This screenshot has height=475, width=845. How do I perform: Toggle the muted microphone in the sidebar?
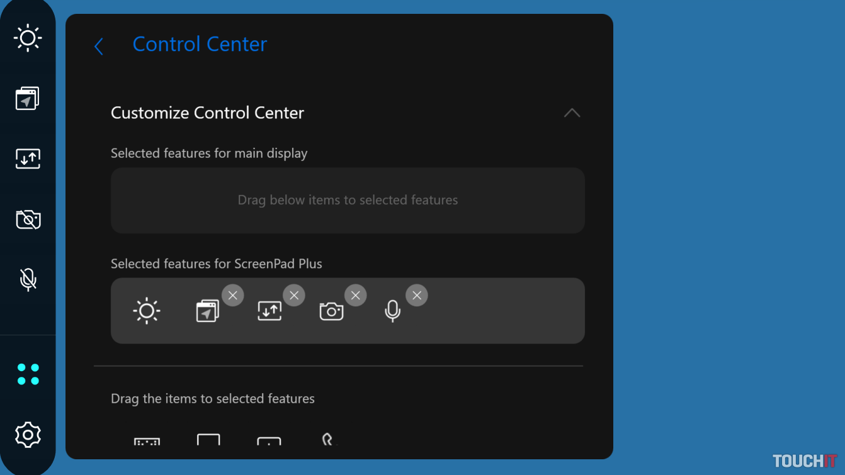[28, 279]
